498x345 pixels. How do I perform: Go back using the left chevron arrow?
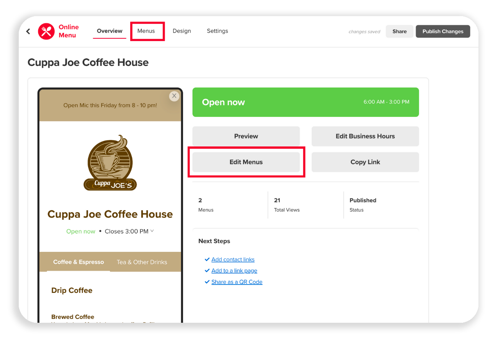[x=28, y=31]
